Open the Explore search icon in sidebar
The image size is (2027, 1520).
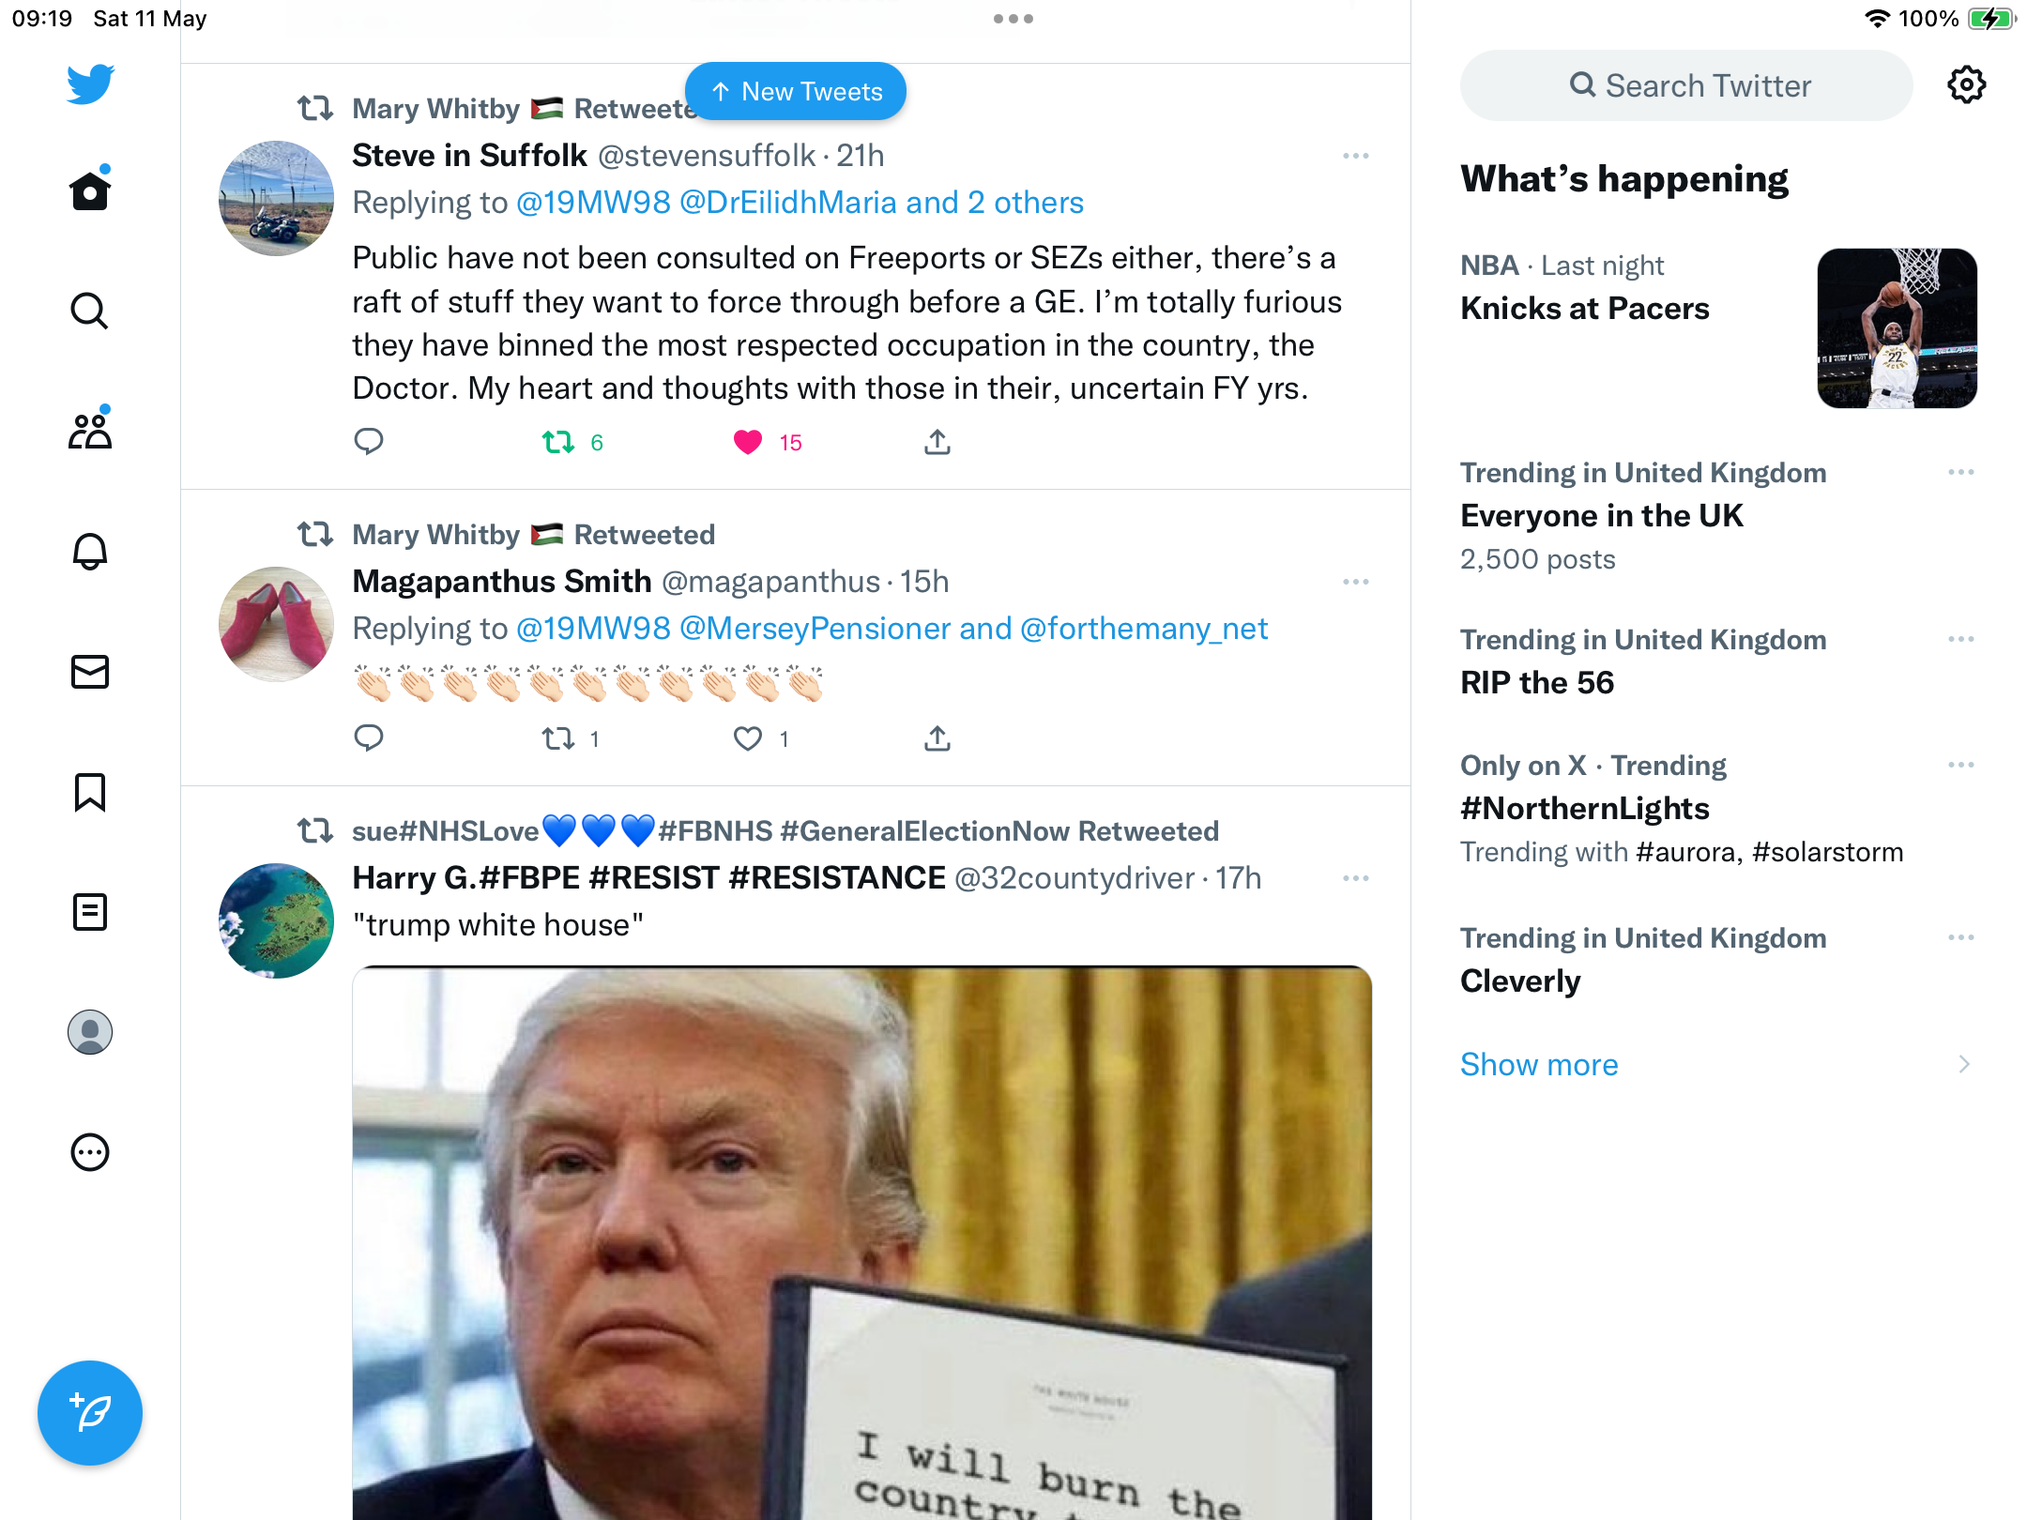click(x=90, y=311)
